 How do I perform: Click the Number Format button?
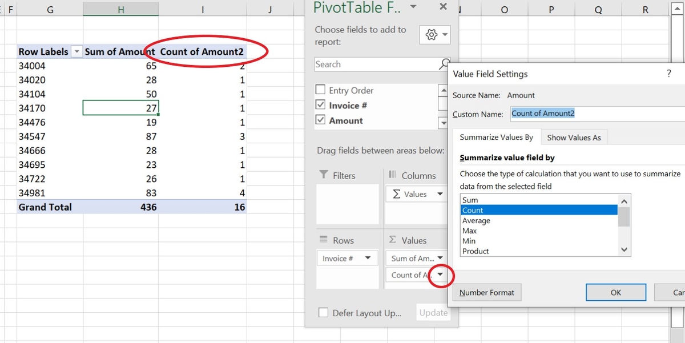[486, 292]
